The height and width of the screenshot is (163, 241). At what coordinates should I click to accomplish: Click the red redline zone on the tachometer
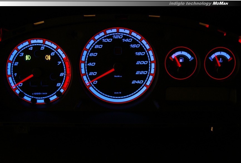68,70
